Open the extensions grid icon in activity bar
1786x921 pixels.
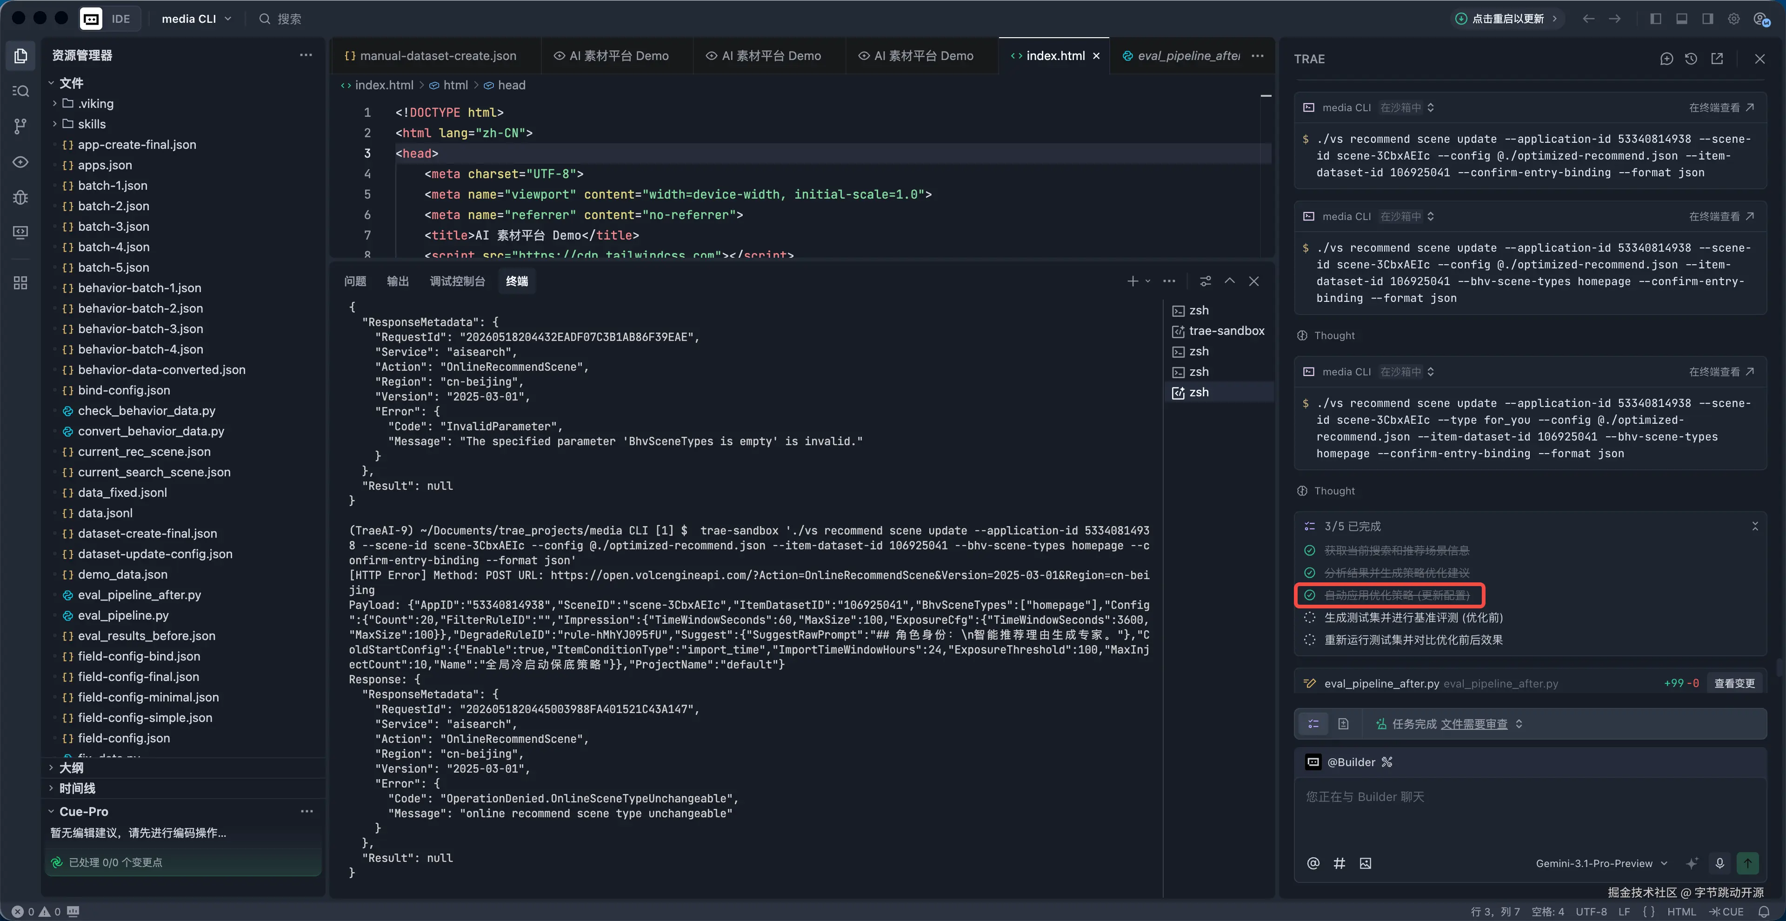point(21,283)
